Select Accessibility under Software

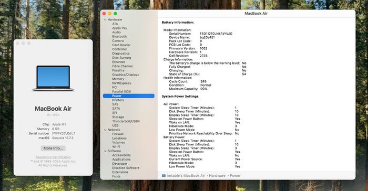click(121, 155)
